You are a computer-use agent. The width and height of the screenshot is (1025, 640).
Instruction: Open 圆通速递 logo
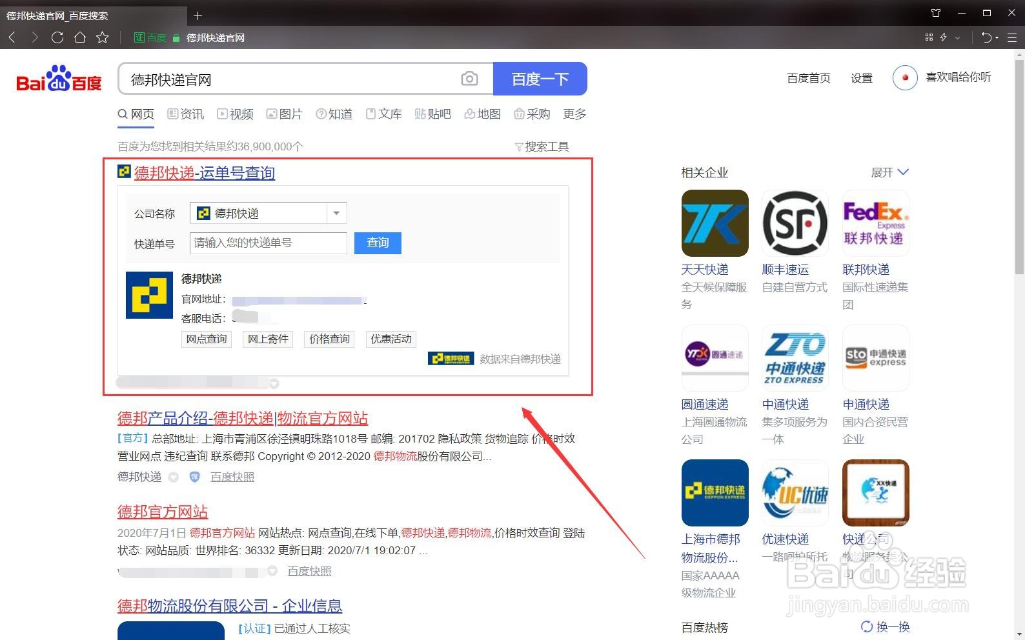pos(715,358)
